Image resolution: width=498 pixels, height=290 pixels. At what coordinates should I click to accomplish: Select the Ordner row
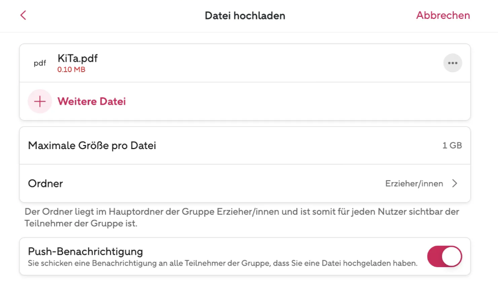click(245, 183)
